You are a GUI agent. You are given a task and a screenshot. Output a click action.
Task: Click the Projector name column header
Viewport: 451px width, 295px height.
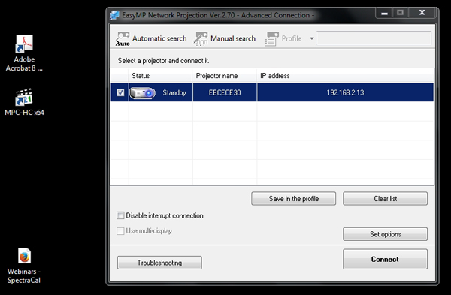(x=225, y=76)
